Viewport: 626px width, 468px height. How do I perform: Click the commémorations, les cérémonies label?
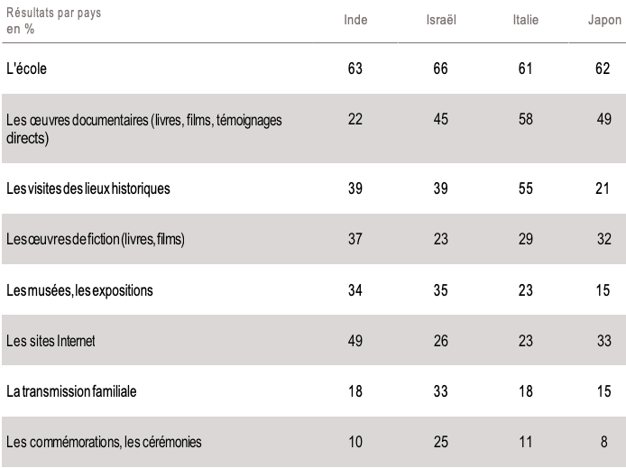[103, 442]
